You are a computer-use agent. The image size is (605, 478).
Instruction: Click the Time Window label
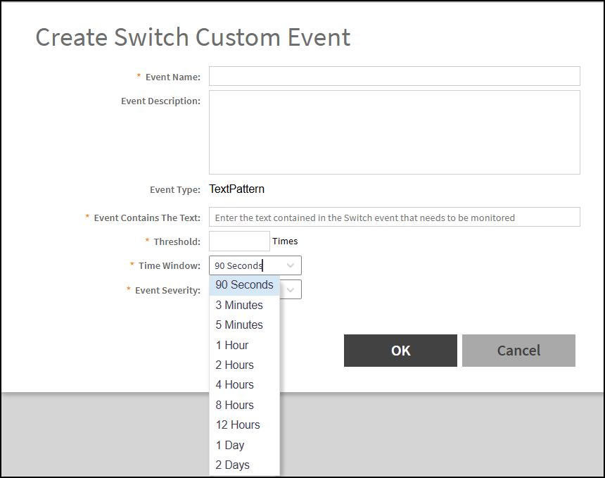(170, 265)
